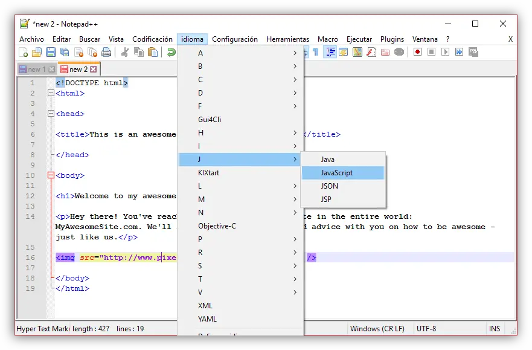Toggle word wrap on

[x=305, y=52]
